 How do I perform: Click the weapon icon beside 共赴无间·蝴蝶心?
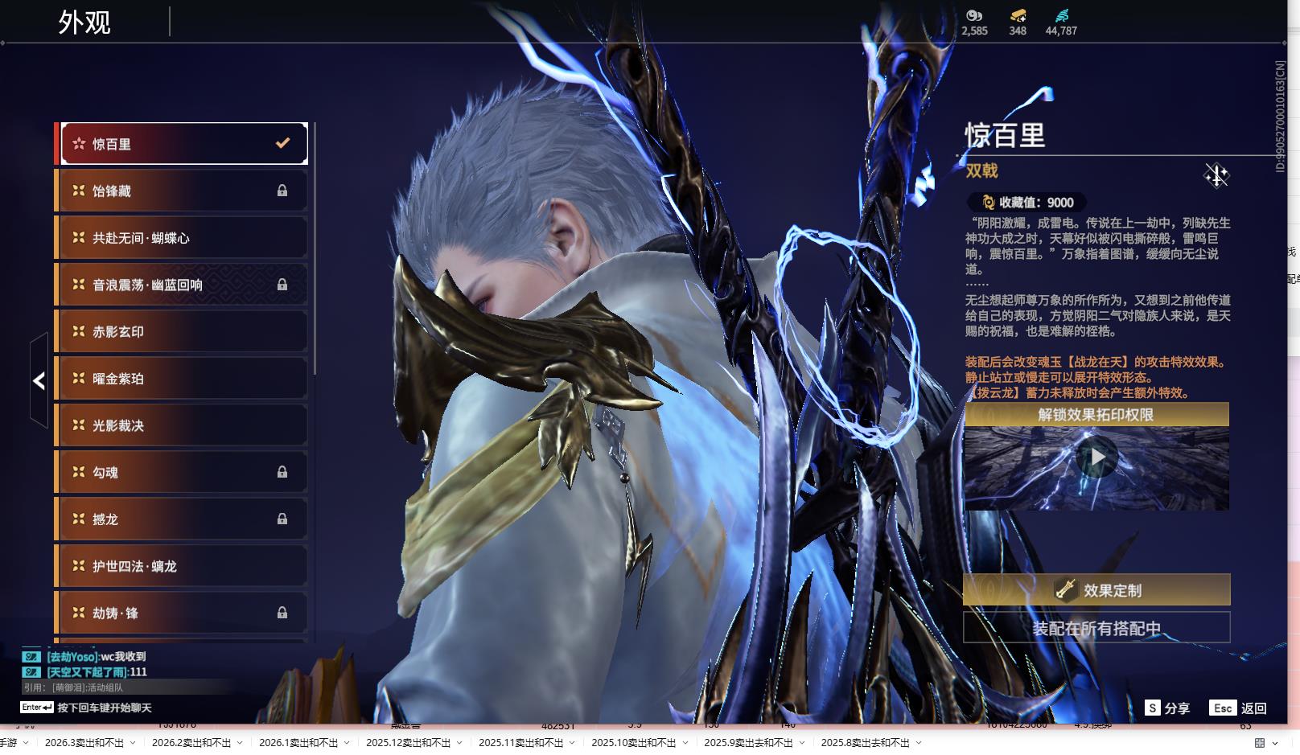(79, 237)
